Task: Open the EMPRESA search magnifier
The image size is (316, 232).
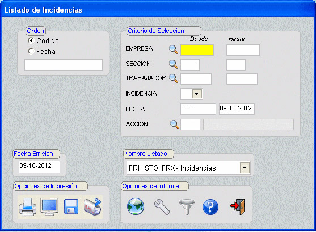Action: [174, 49]
